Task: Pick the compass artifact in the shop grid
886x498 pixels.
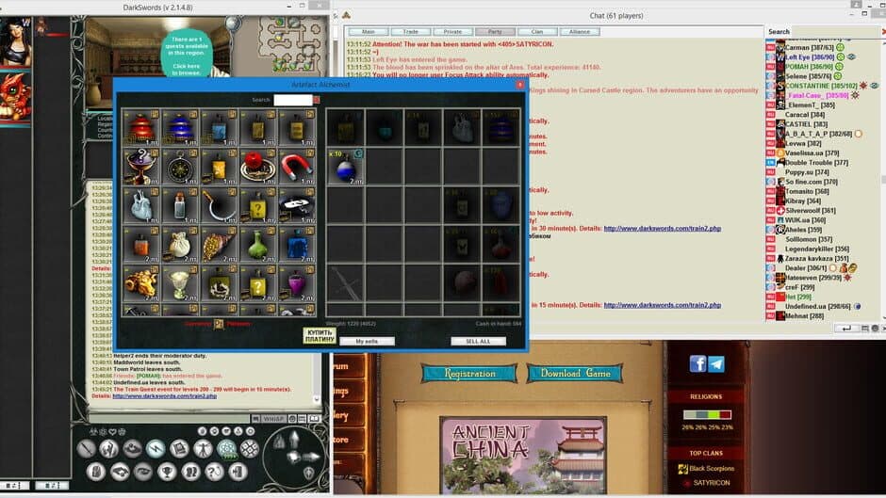Action: point(180,167)
